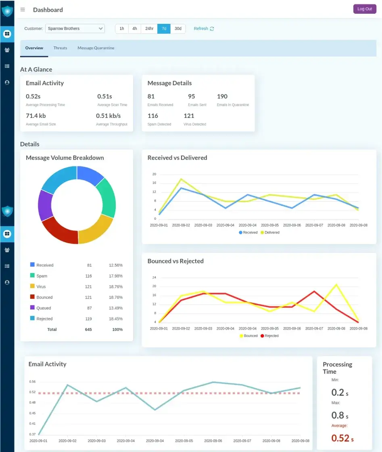
Task: Set the time range to 1h
Action: tap(122, 29)
